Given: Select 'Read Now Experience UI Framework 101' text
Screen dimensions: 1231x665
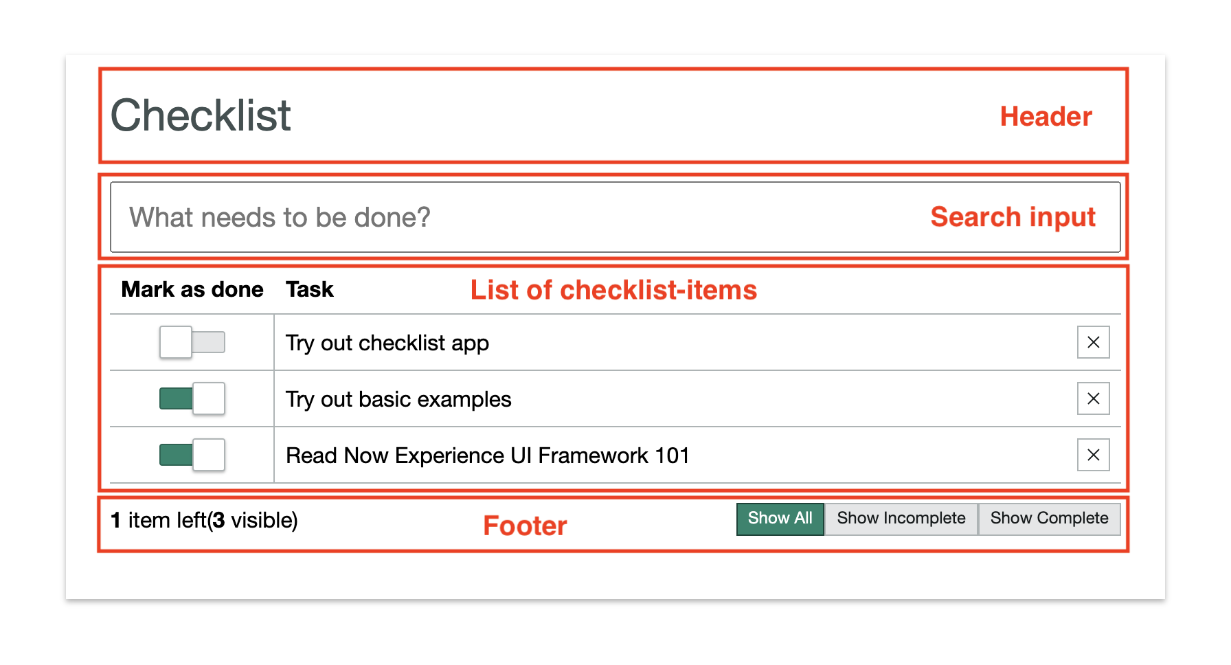Looking at the screenshot, I should pyautogui.click(x=488, y=455).
